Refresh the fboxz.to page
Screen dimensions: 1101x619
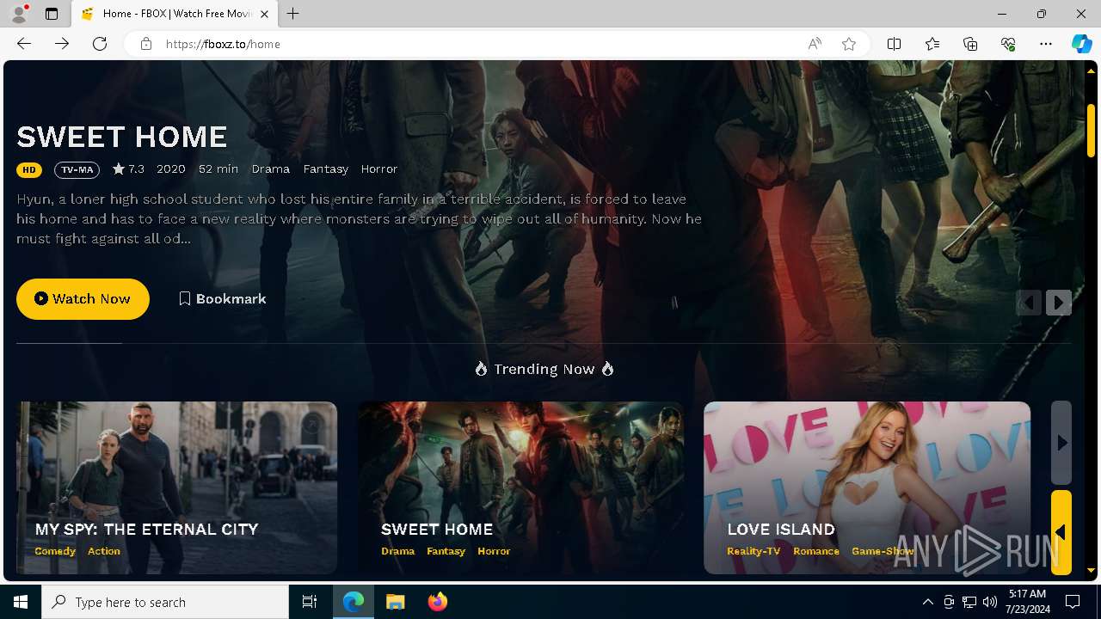pos(100,44)
